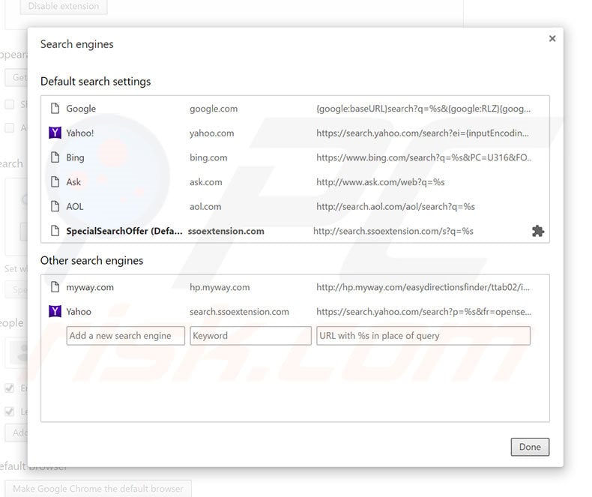The height and width of the screenshot is (497, 592).
Task: Select the Bing search engine name
Action: coord(75,158)
